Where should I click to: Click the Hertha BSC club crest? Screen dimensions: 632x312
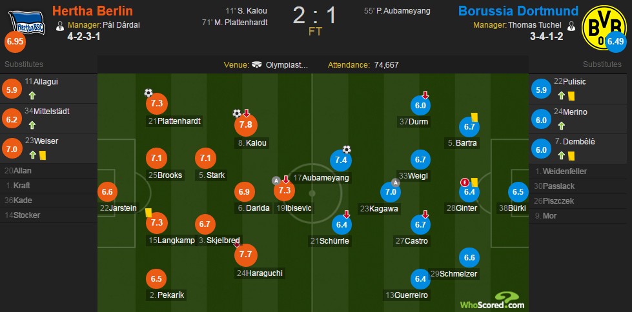pos(27,22)
